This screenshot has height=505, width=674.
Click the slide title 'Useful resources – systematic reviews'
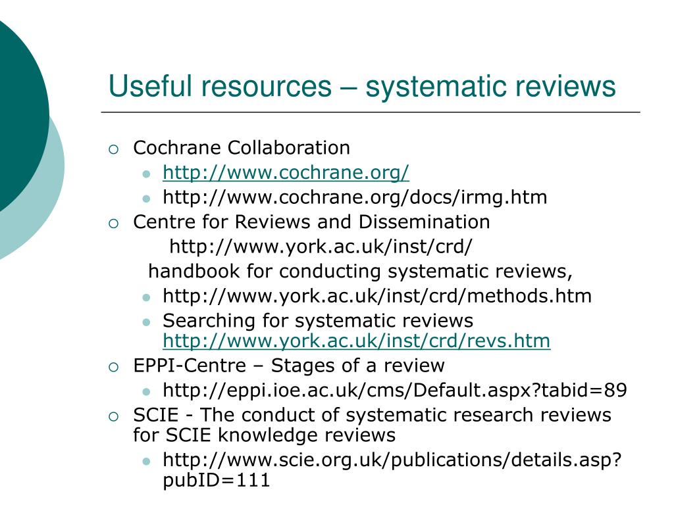coord(362,87)
